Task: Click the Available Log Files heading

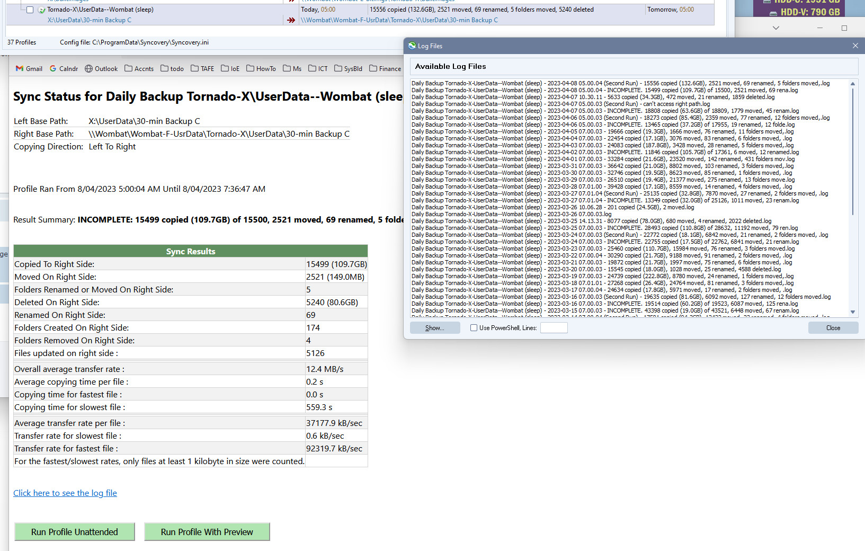Action: (450, 66)
